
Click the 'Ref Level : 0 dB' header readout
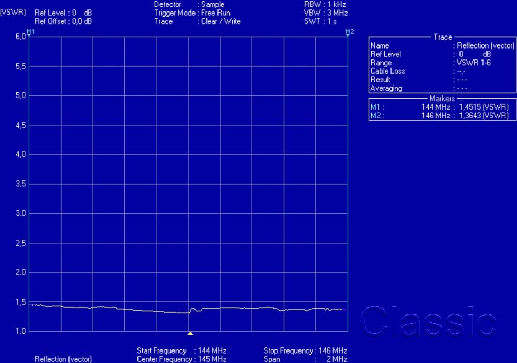[x=63, y=13]
